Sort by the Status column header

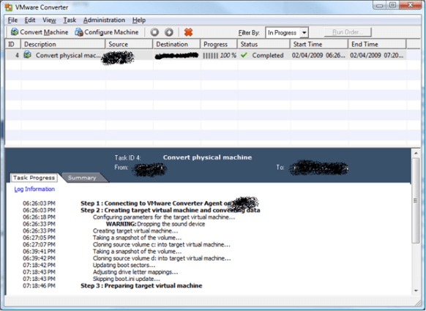pos(264,44)
